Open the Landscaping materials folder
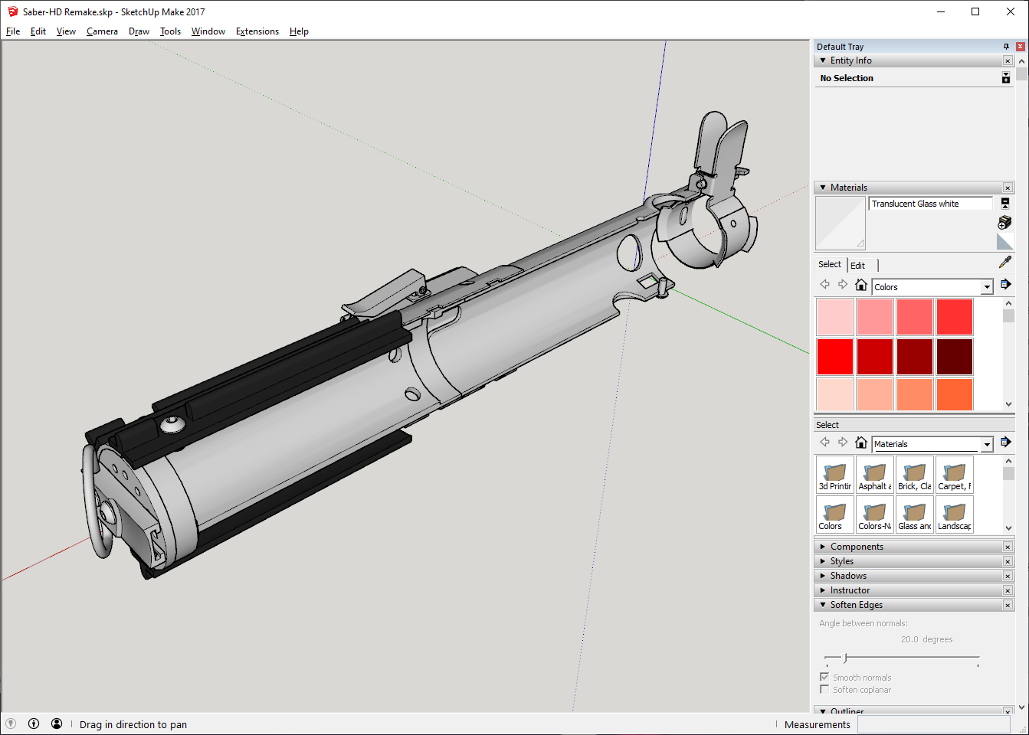 click(955, 514)
